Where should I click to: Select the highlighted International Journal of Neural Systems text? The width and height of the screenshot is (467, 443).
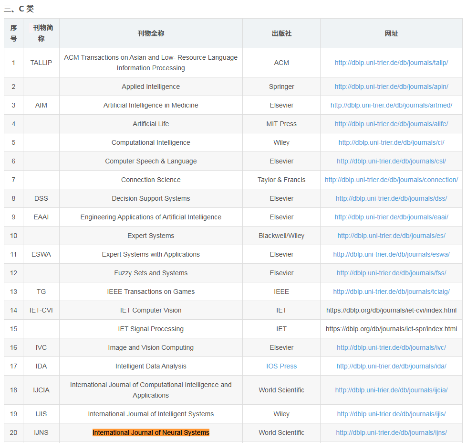click(151, 432)
